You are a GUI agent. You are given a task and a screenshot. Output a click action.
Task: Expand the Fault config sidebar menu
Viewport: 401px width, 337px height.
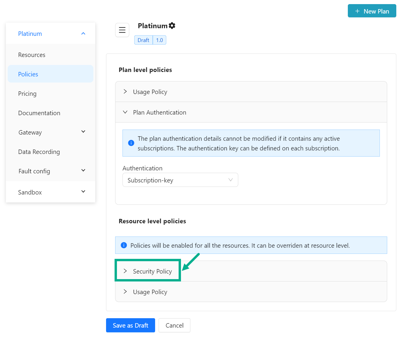pyautogui.click(x=83, y=171)
